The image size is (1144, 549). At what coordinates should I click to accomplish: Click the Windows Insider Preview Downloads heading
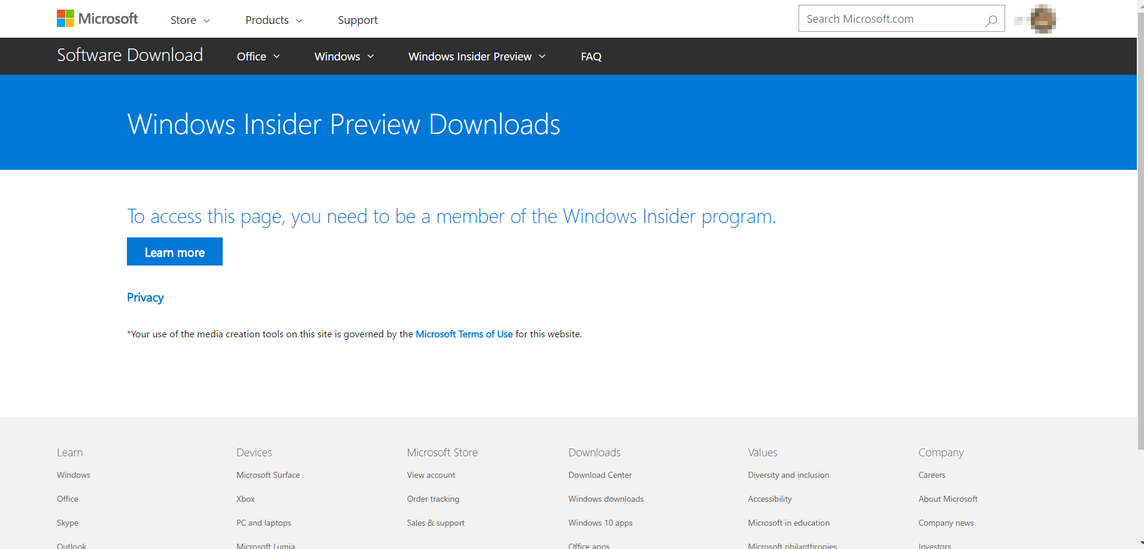pos(344,124)
